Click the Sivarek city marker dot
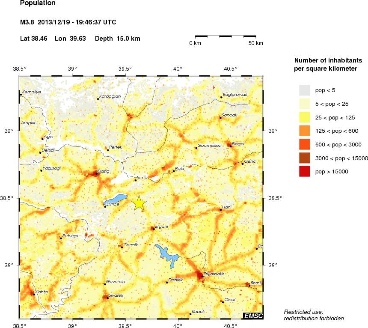The image size is (368, 328). click(107, 298)
